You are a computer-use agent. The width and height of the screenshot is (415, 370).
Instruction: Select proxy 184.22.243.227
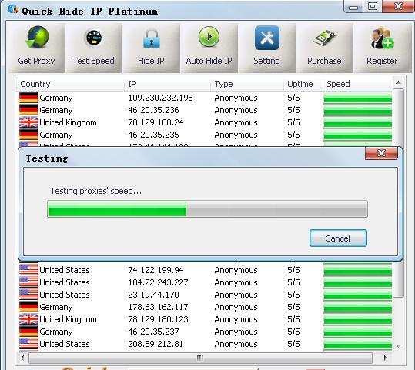tap(205, 282)
